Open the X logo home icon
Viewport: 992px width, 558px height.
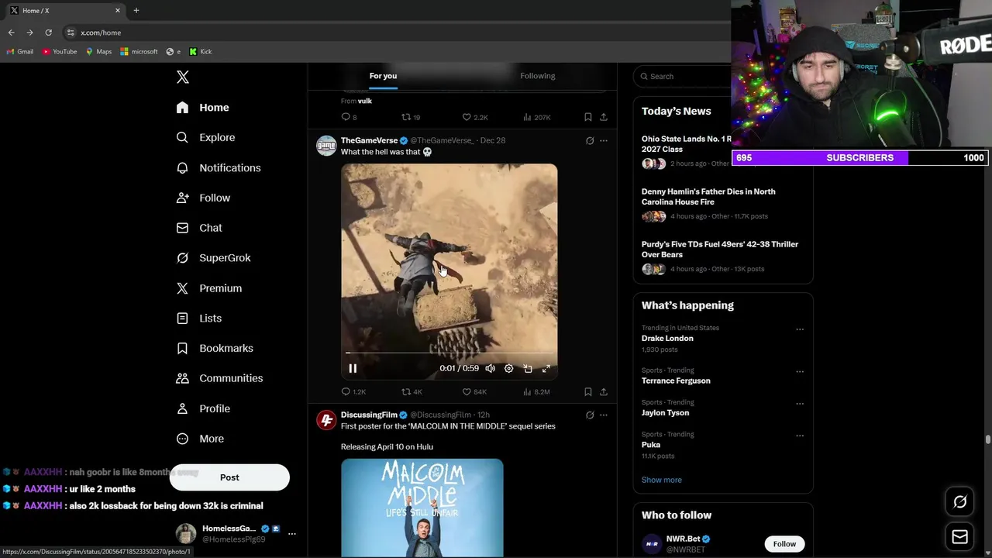[x=183, y=77]
